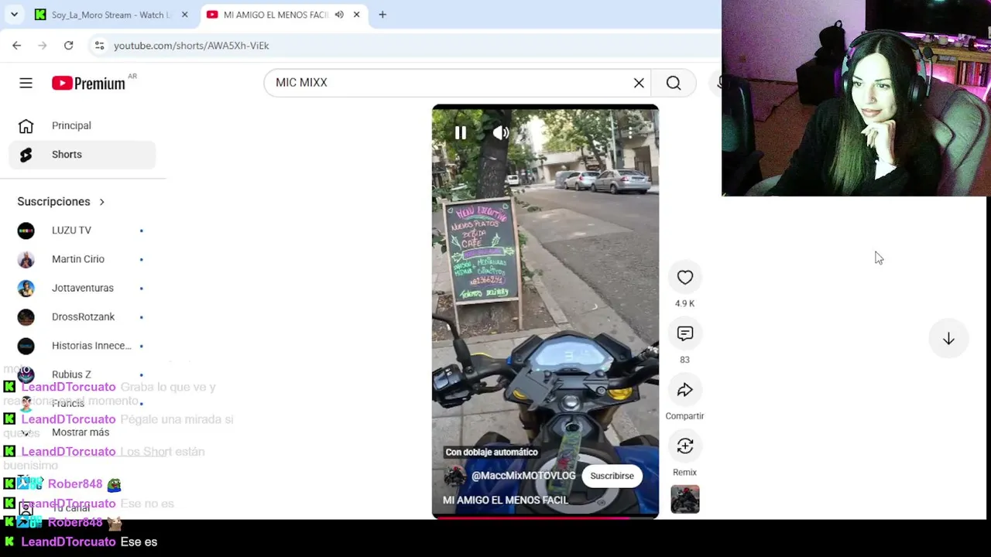
Task: Mute the YouTube tab via its speaker icon
Action: (339, 15)
